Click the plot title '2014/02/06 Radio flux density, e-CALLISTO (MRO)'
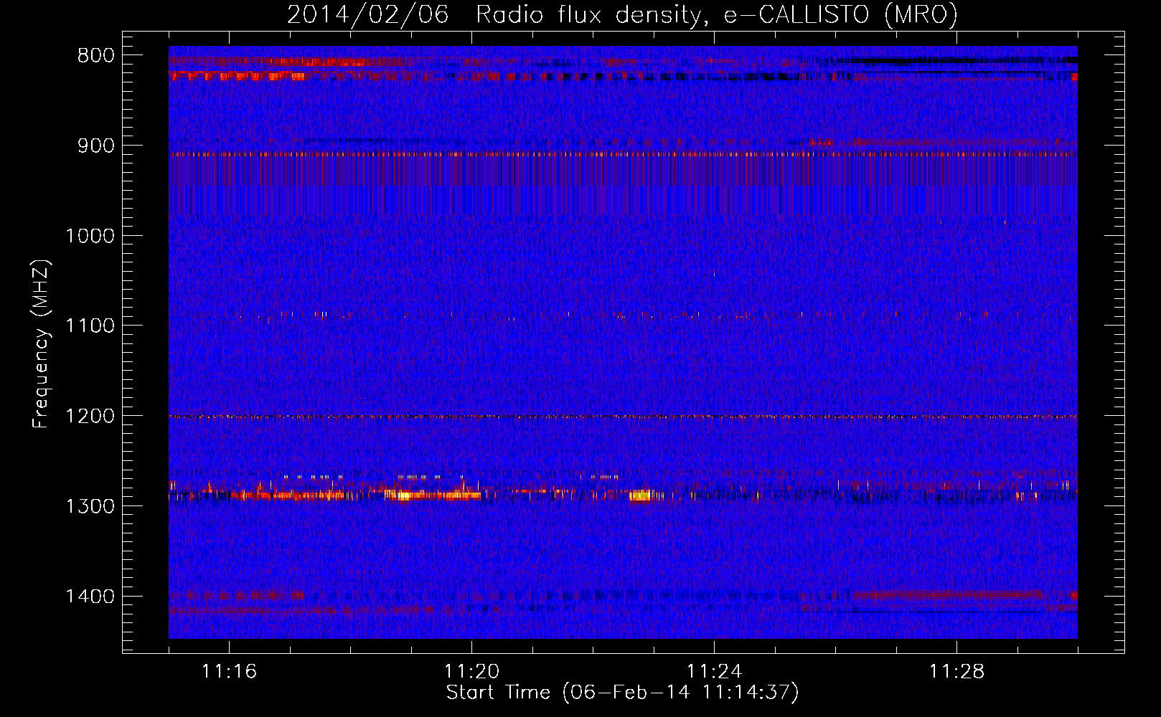 point(622,14)
